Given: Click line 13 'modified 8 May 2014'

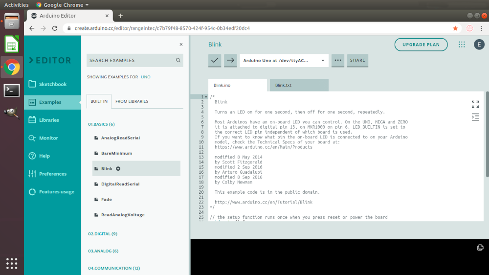Looking at the screenshot, I should [x=238, y=157].
